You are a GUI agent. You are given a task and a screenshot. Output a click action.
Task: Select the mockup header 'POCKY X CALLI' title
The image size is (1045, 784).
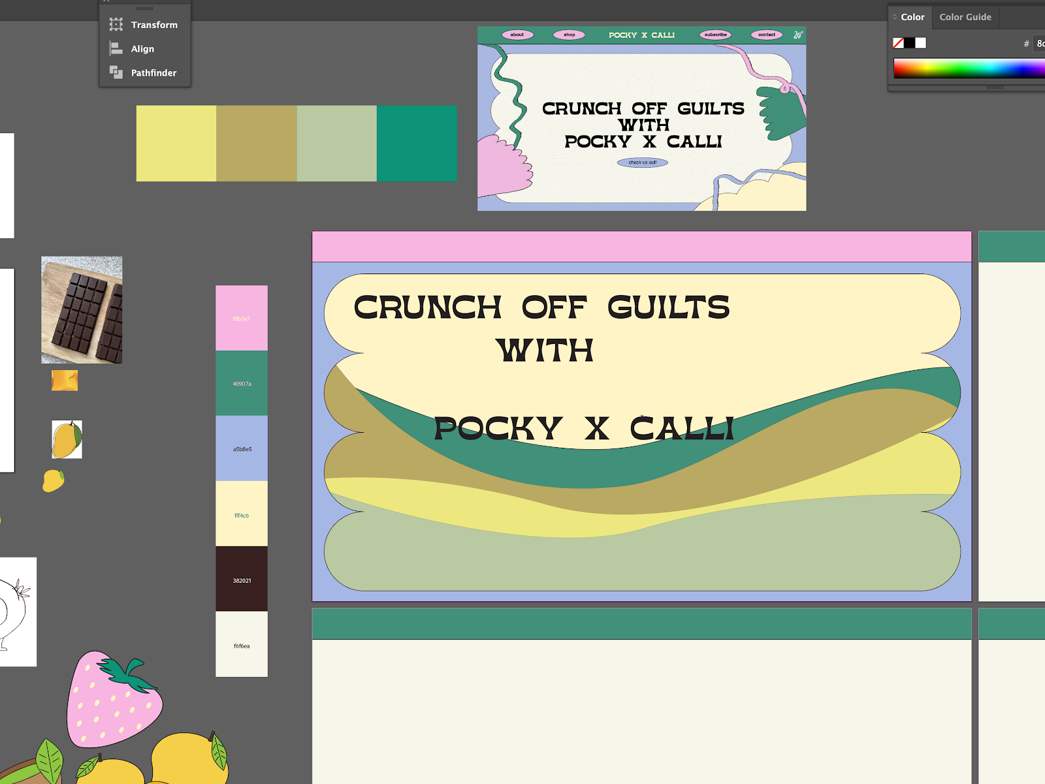point(641,35)
